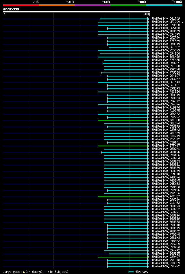185x274 pixels.
Task: Click the cyan ~100% identity legend segment
Action: [x=164, y=5]
